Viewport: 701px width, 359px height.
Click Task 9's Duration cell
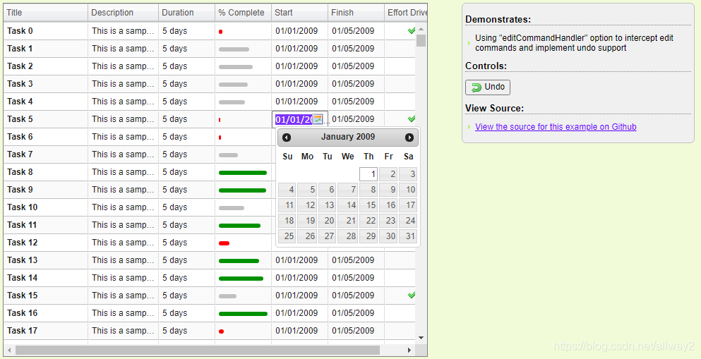(186, 189)
